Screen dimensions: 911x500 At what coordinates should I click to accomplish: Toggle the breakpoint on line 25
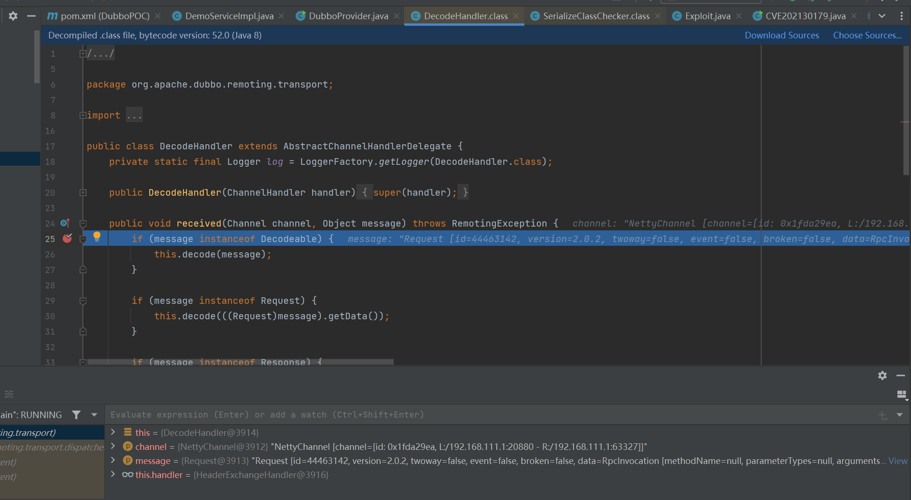click(x=67, y=238)
